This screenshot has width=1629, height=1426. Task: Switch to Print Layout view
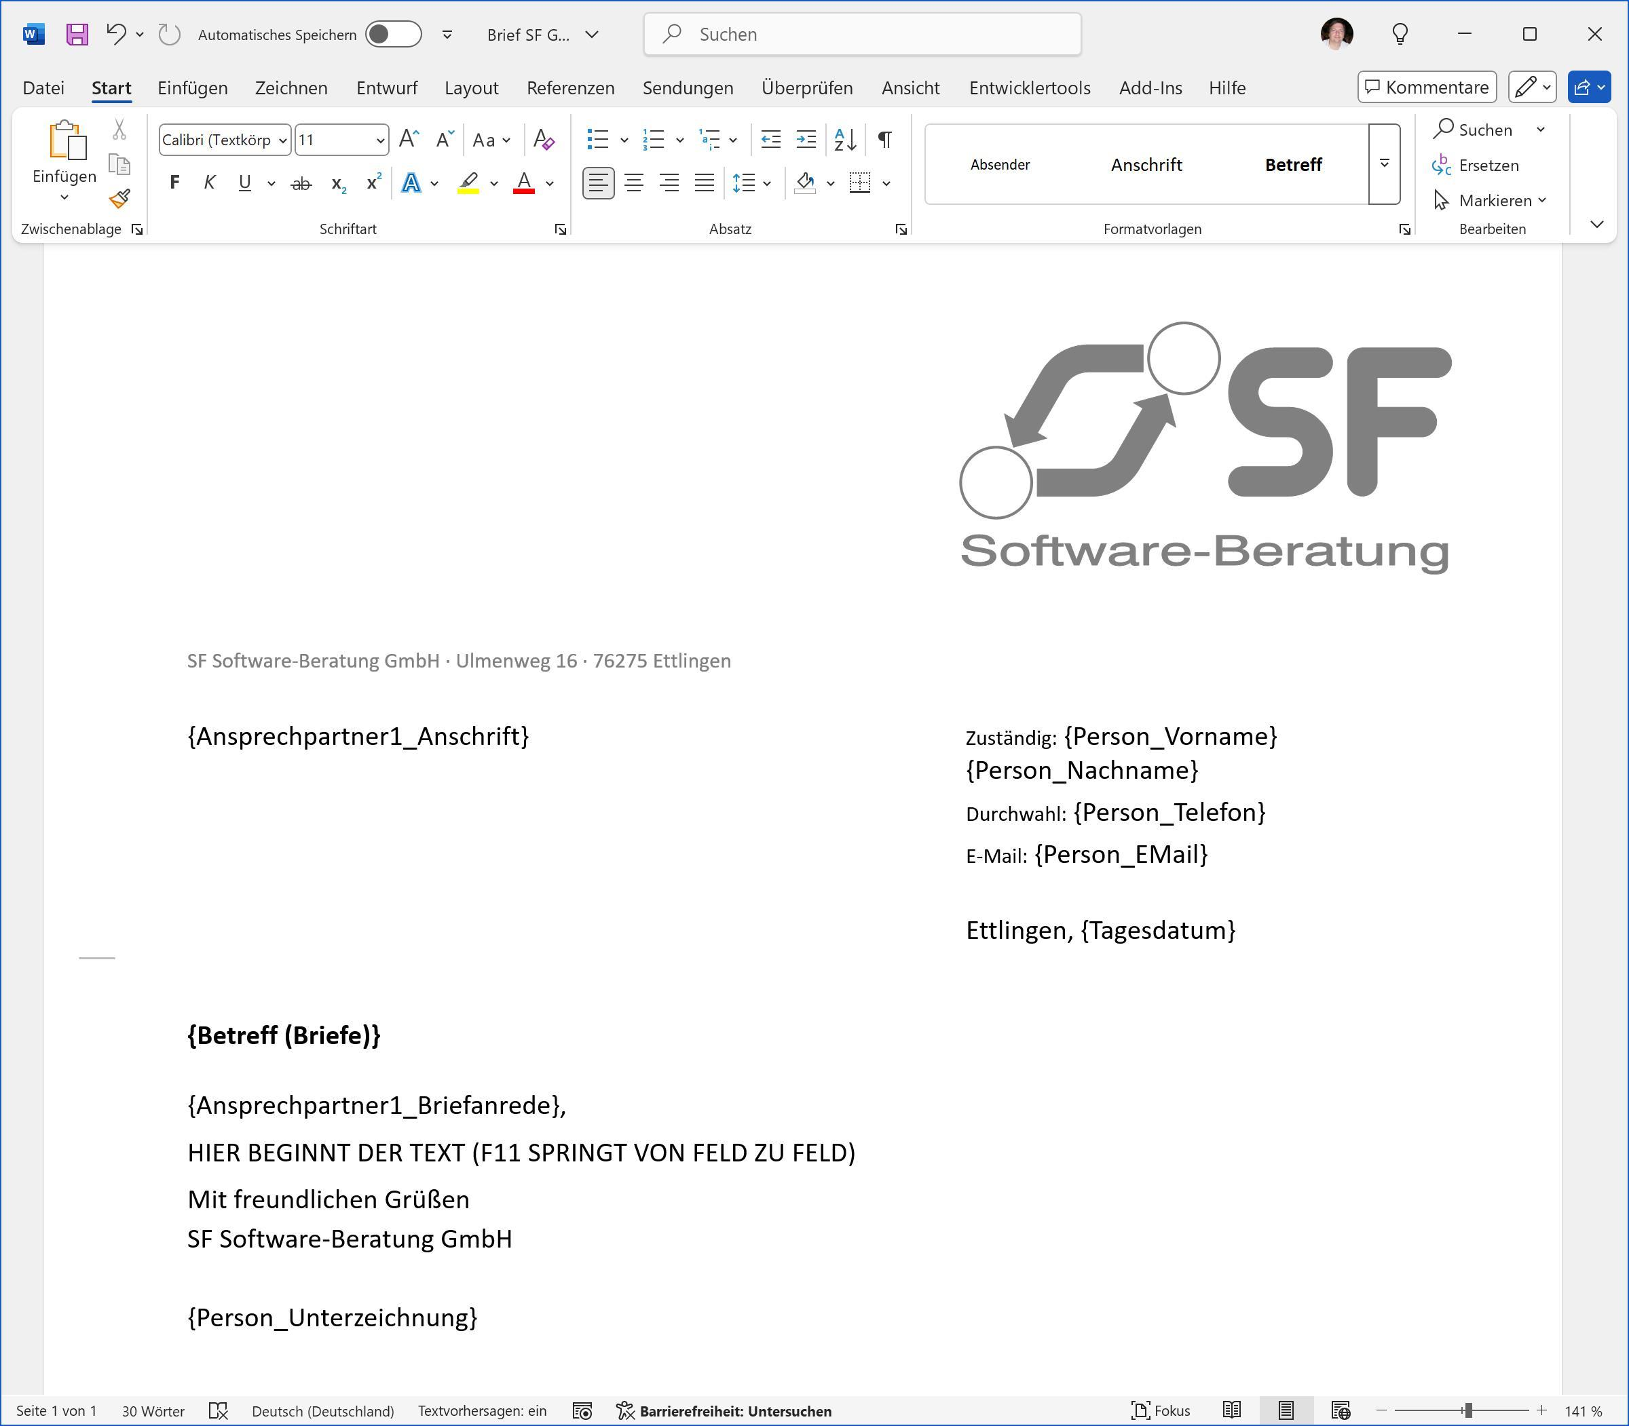coord(1286,1410)
